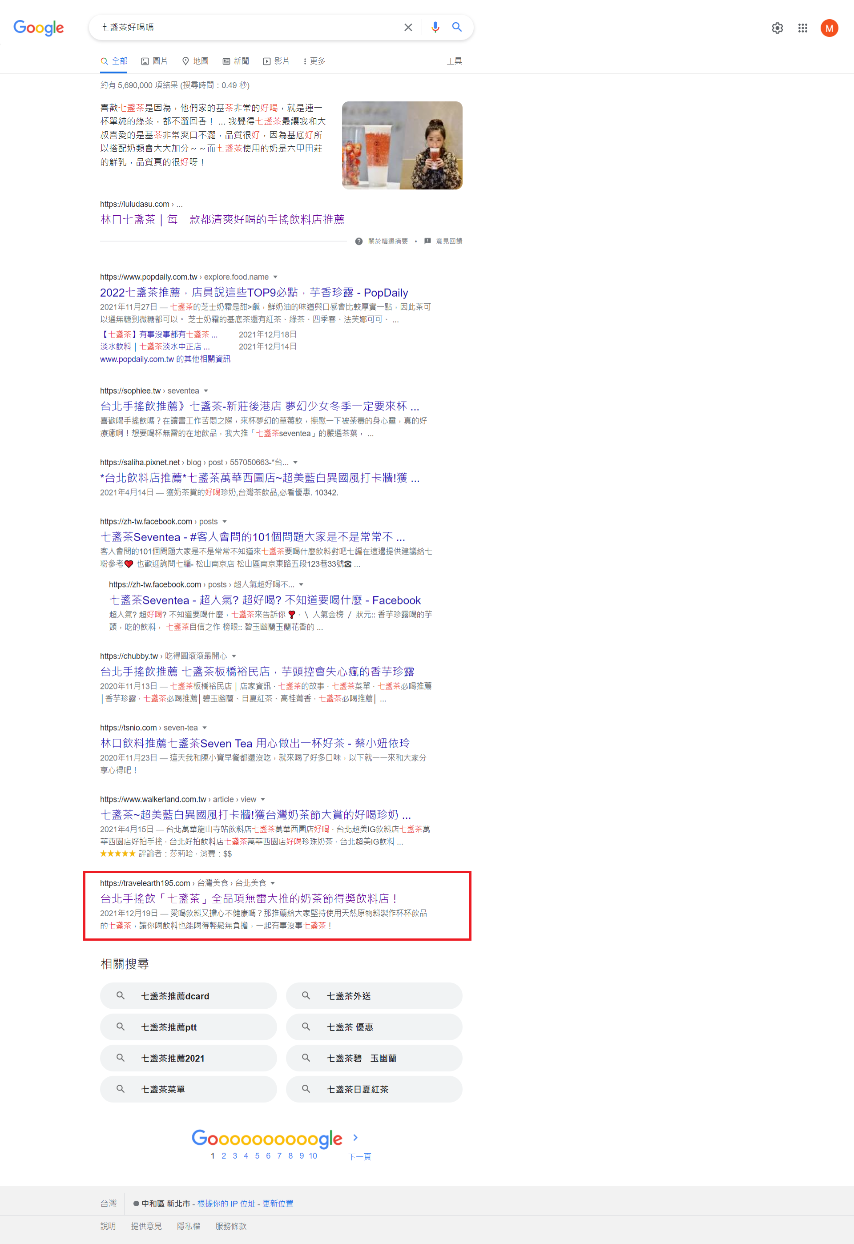Switch to the 地圖 tab
Screen dimensions: 854x1244
coord(195,61)
